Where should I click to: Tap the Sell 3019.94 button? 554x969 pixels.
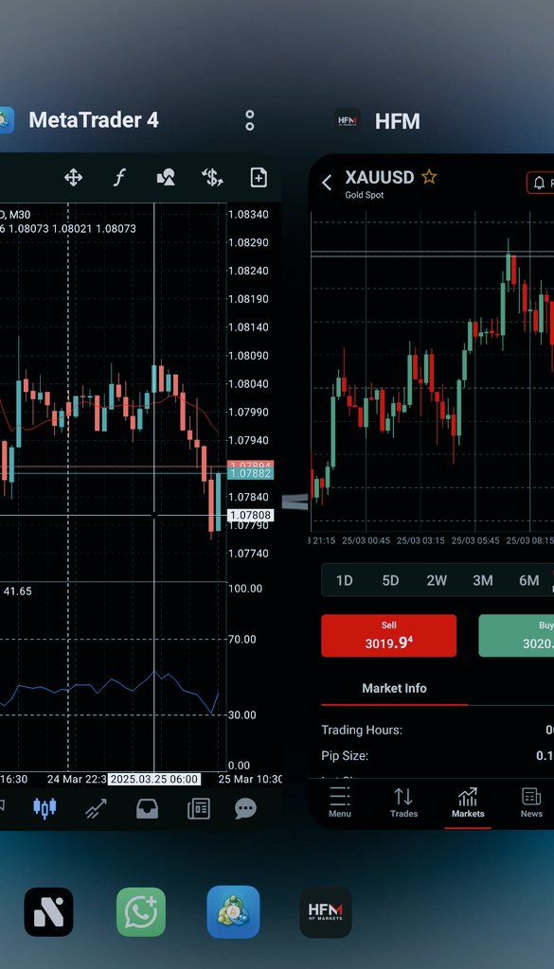click(x=389, y=635)
